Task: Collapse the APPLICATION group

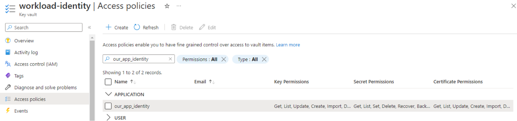Action: tap(108, 94)
